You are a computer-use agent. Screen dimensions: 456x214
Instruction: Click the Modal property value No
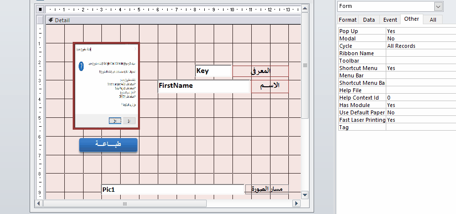pyautogui.click(x=420, y=38)
